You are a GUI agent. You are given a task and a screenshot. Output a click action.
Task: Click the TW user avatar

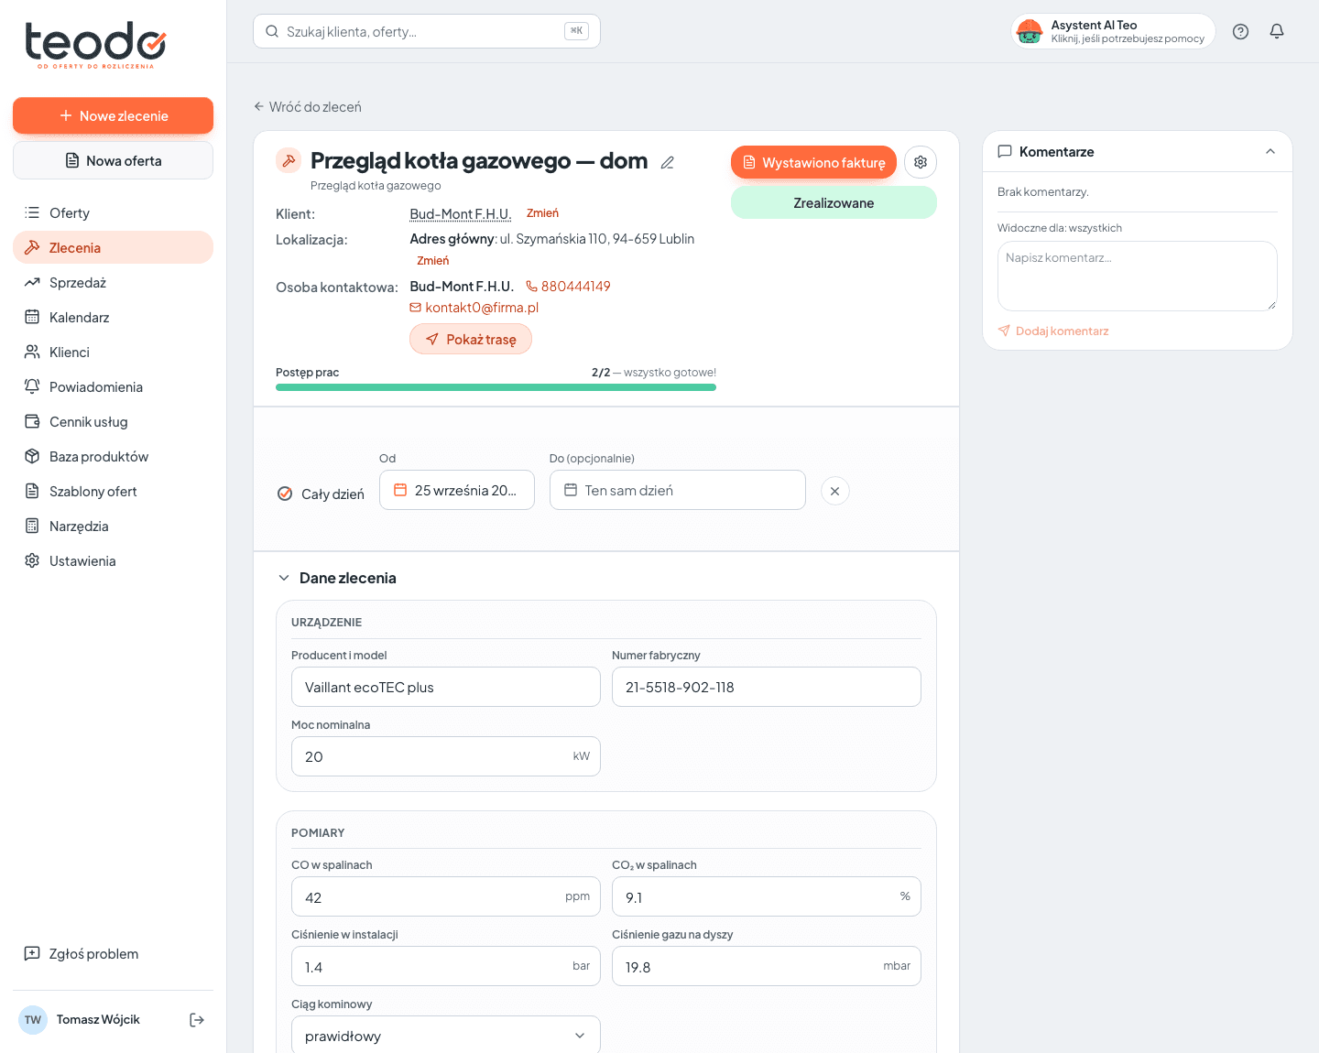click(33, 1020)
